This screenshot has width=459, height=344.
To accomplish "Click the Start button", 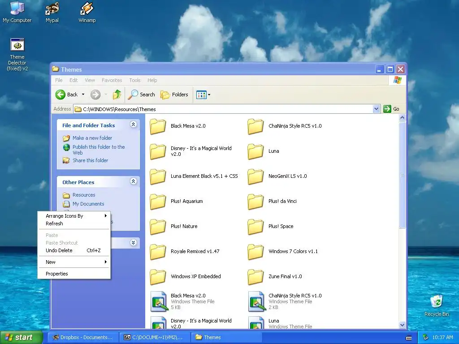I will pos(21,337).
